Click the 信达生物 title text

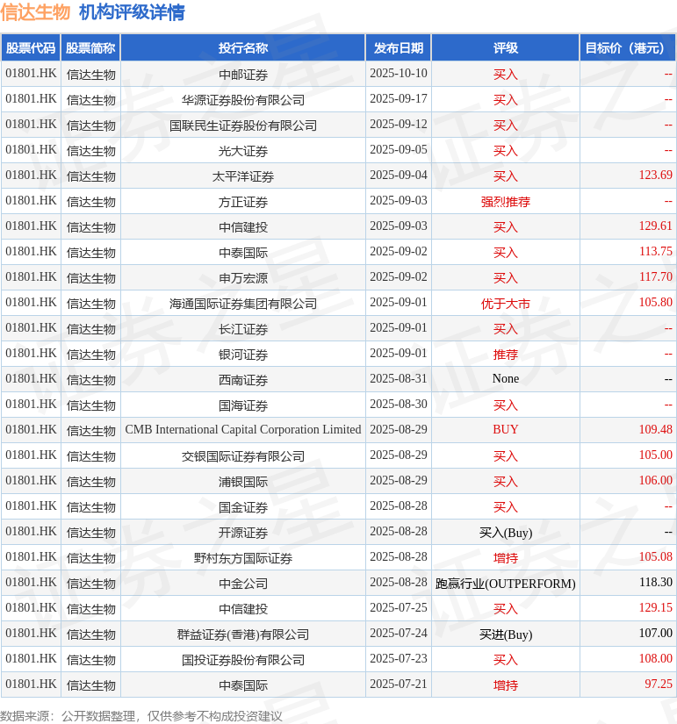coord(35,12)
